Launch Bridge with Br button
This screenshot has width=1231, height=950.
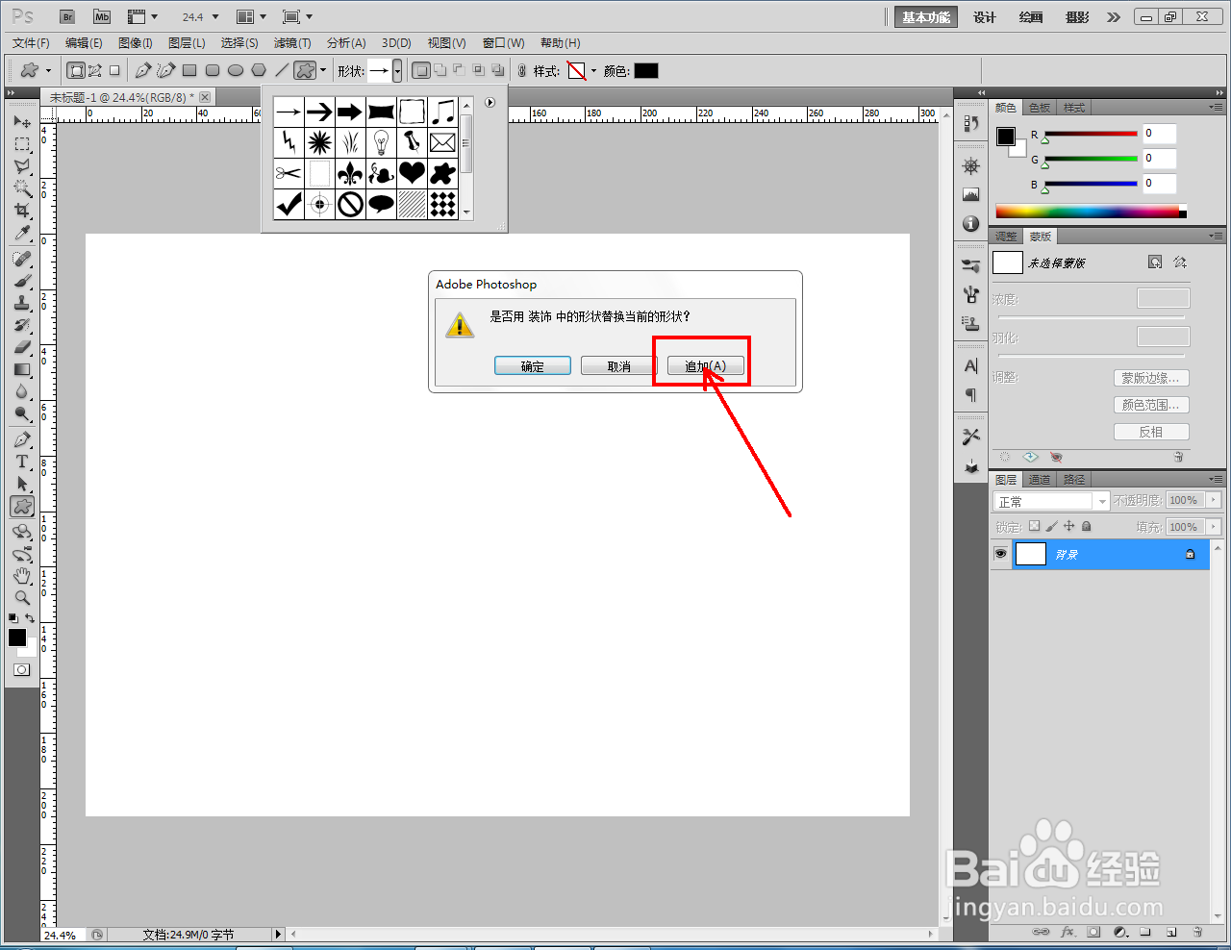67,17
